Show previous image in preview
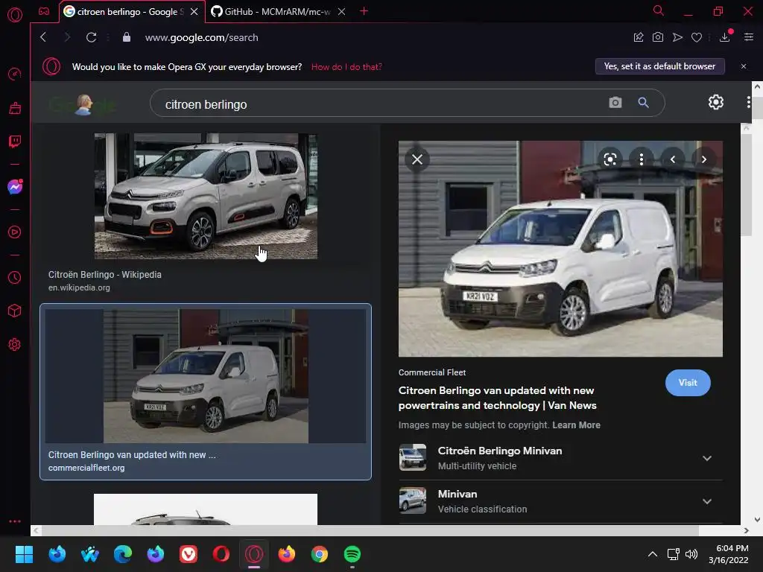763x572 pixels. (673, 159)
